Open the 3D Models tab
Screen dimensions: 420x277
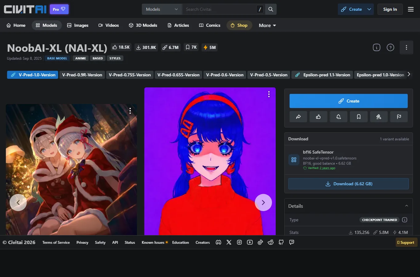click(x=143, y=25)
